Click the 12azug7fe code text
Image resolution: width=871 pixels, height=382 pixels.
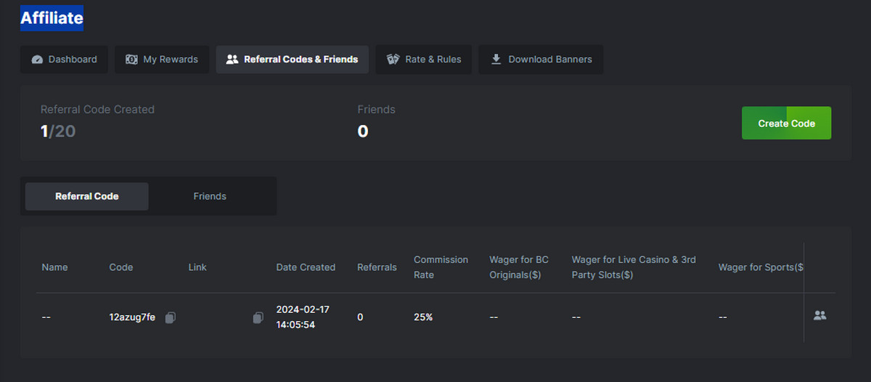tap(132, 317)
